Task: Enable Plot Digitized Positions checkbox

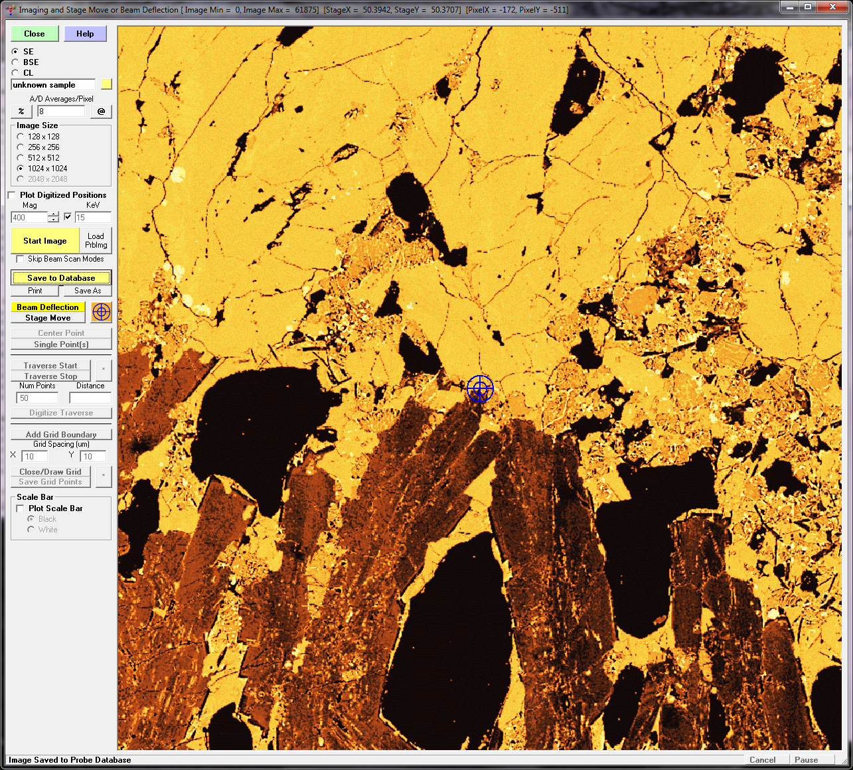Action: tap(12, 195)
